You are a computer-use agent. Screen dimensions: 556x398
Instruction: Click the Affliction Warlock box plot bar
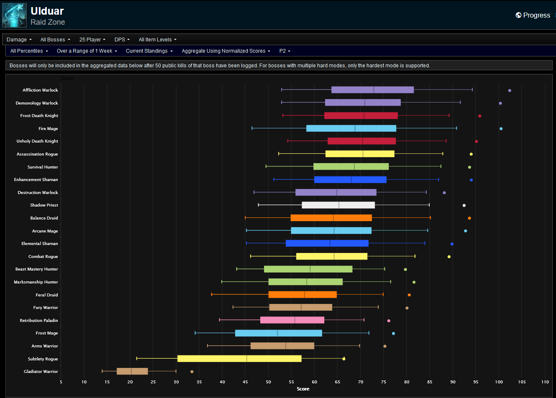click(x=372, y=90)
